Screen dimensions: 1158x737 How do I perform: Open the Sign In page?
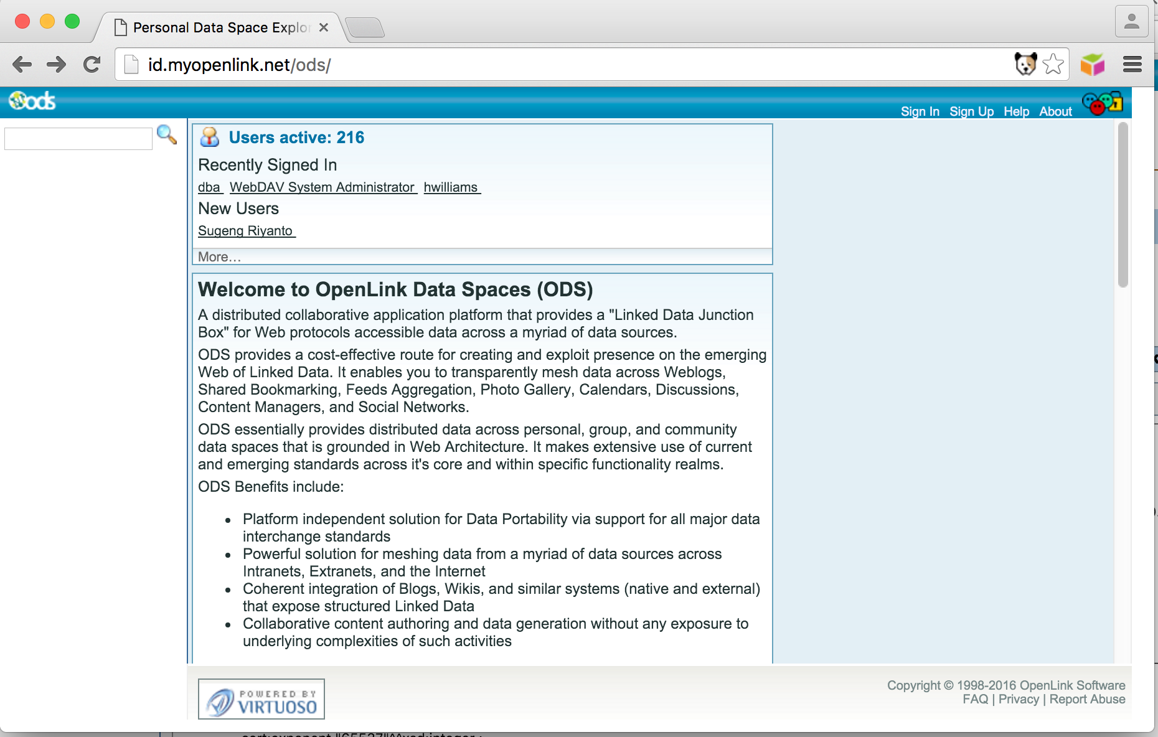[920, 111]
